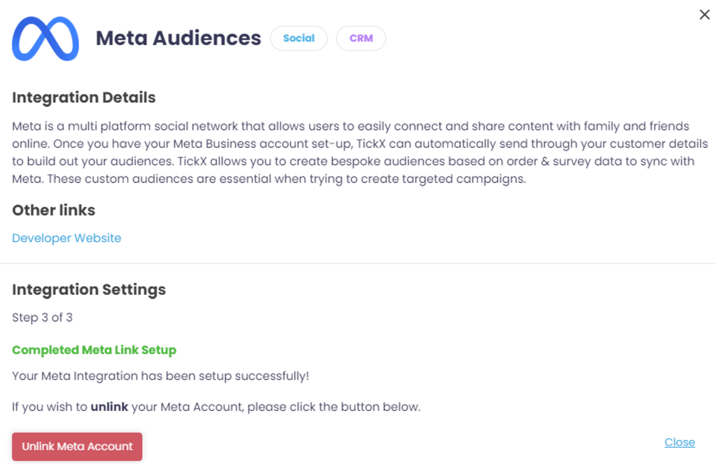Open the CRM tag next to Meta Audiences
Screen dimensions: 715x464
pos(361,38)
